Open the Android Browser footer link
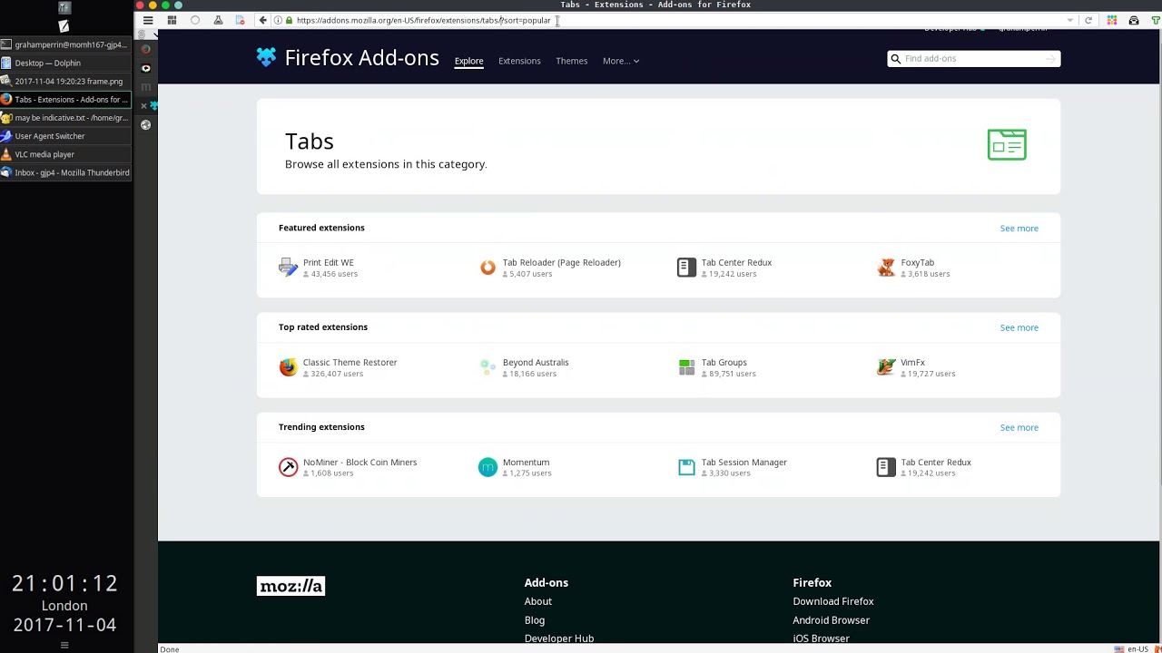 point(831,620)
